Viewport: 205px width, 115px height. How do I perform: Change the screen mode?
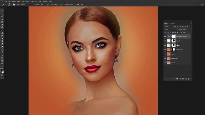pyautogui.click(x=2, y=78)
